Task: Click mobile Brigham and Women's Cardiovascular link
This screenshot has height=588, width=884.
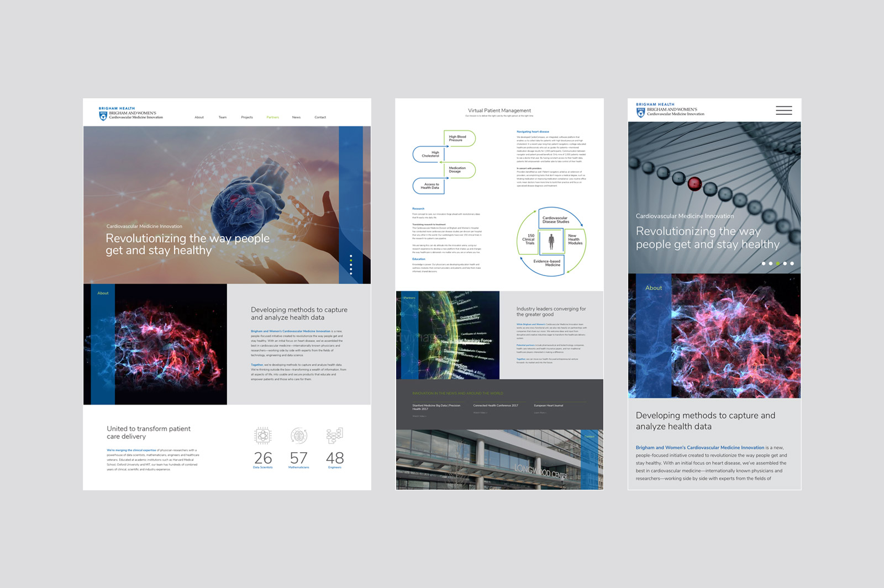Action: point(699,448)
